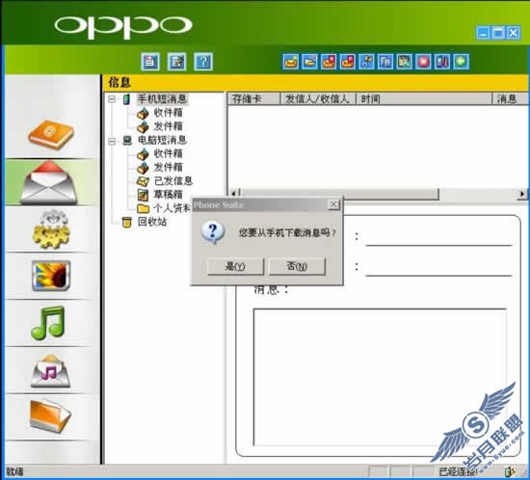Decline download with the 否(N) button
This screenshot has height=480, width=530.
(297, 266)
